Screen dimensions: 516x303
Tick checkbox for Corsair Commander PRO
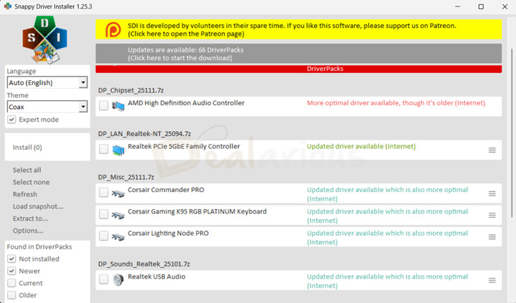[104, 193]
